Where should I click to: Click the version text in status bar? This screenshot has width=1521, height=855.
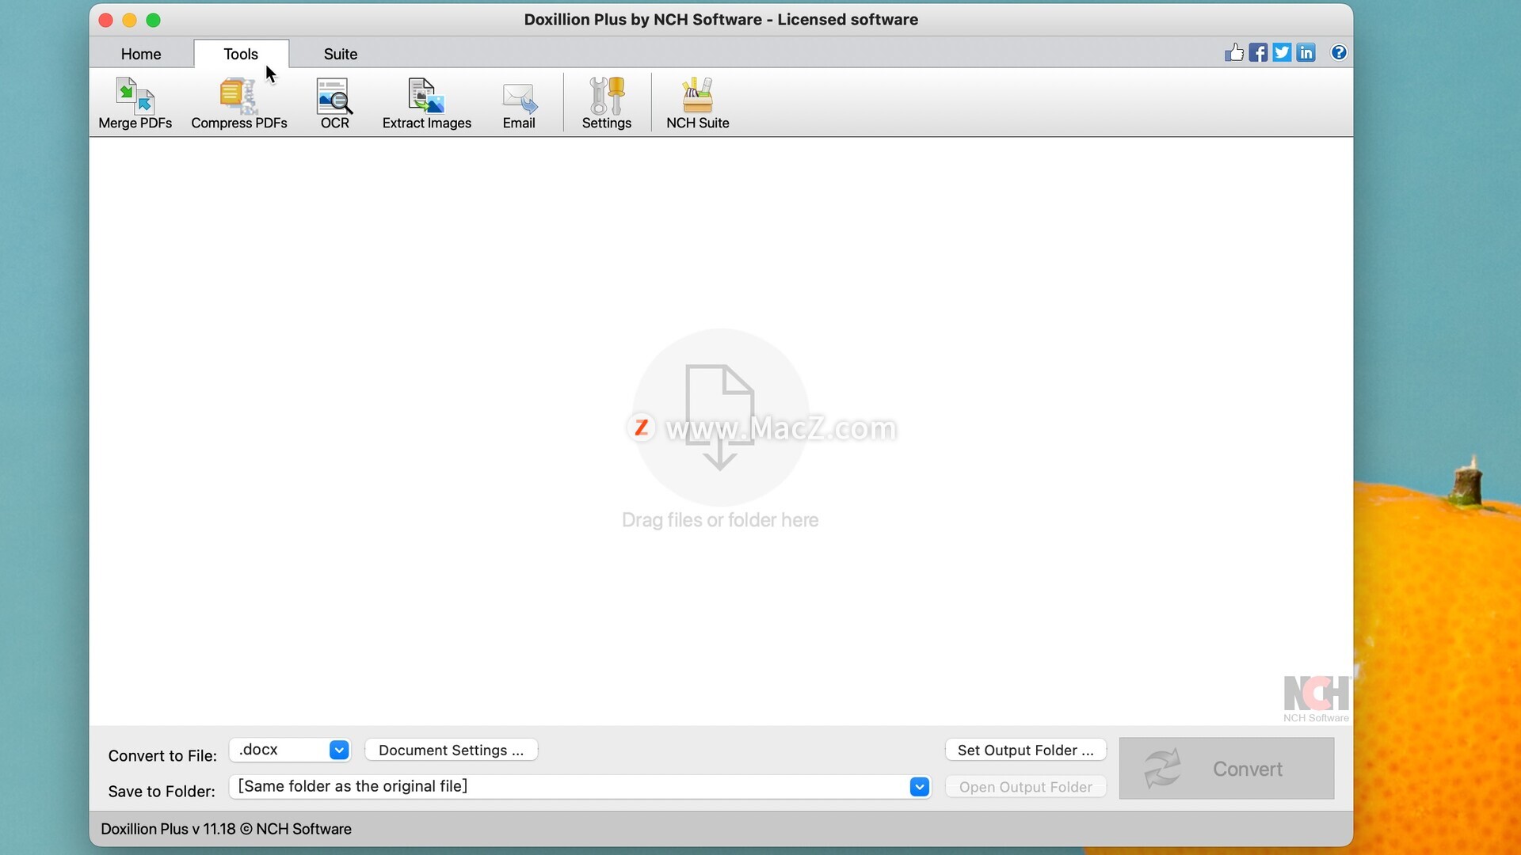click(x=226, y=829)
